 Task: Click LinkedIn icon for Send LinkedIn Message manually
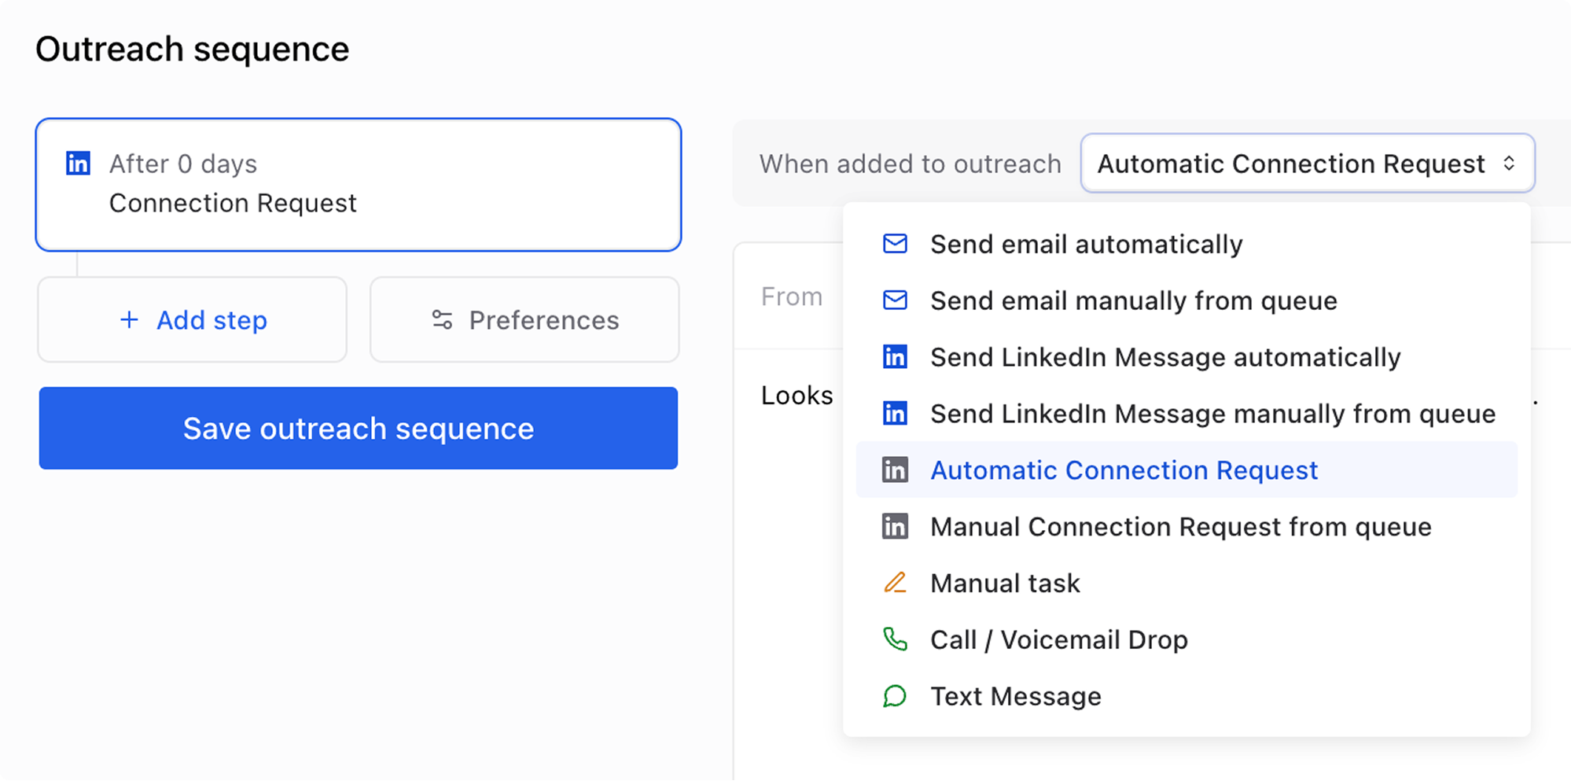[895, 414]
